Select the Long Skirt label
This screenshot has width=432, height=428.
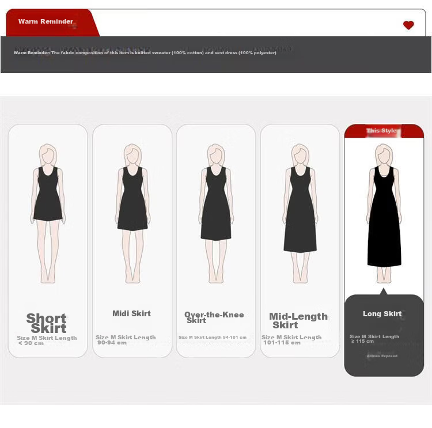[382, 313]
